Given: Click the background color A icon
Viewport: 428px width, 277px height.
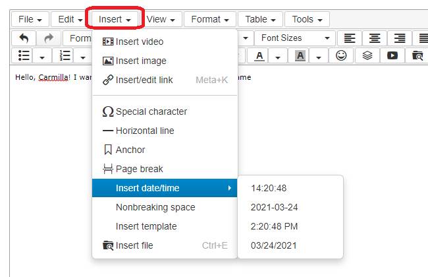Looking at the screenshot, I should 300,56.
